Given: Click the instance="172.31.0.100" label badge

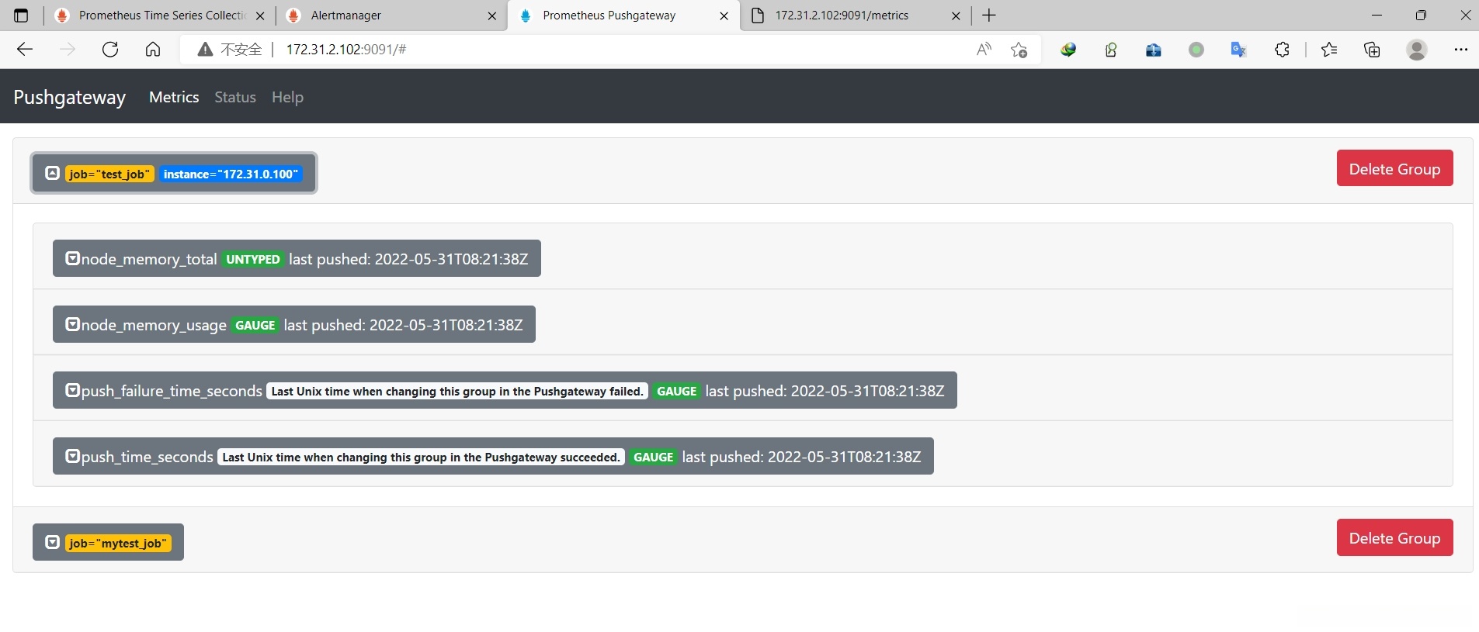Looking at the screenshot, I should 231,174.
